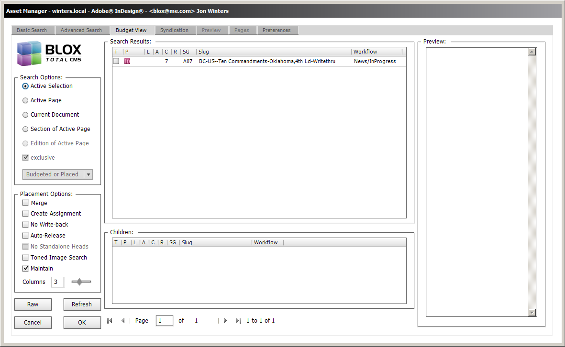The image size is (565, 347).
Task: Go to first page of results
Action: [x=110, y=321]
